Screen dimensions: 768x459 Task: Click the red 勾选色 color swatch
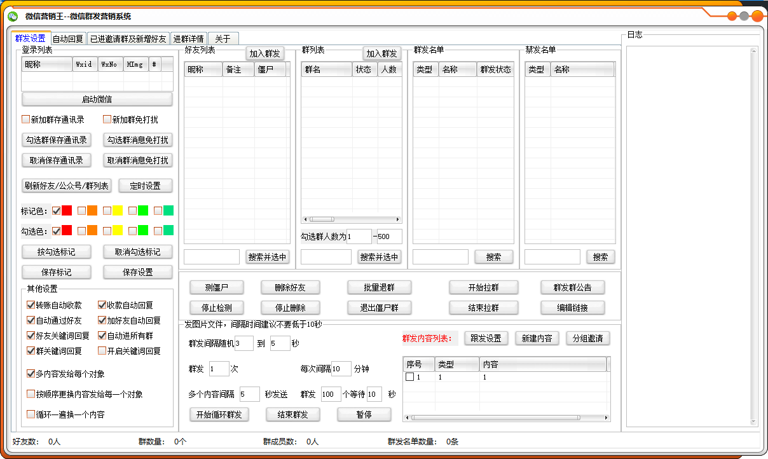coord(67,230)
